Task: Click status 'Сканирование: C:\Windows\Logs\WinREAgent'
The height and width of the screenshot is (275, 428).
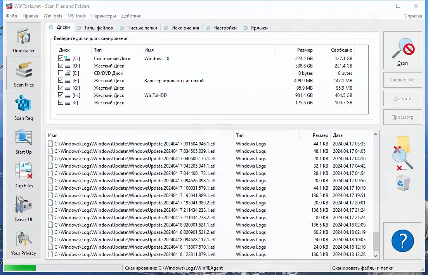Action: pyautogui.click(x=174, y=268)
